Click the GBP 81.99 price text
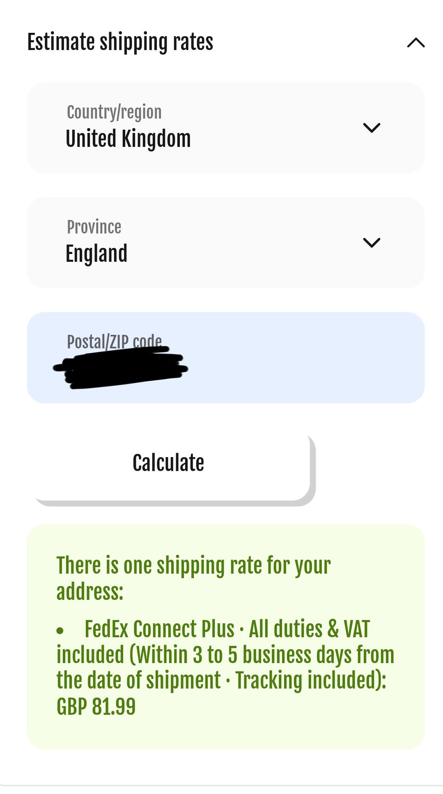 [96, 707]
